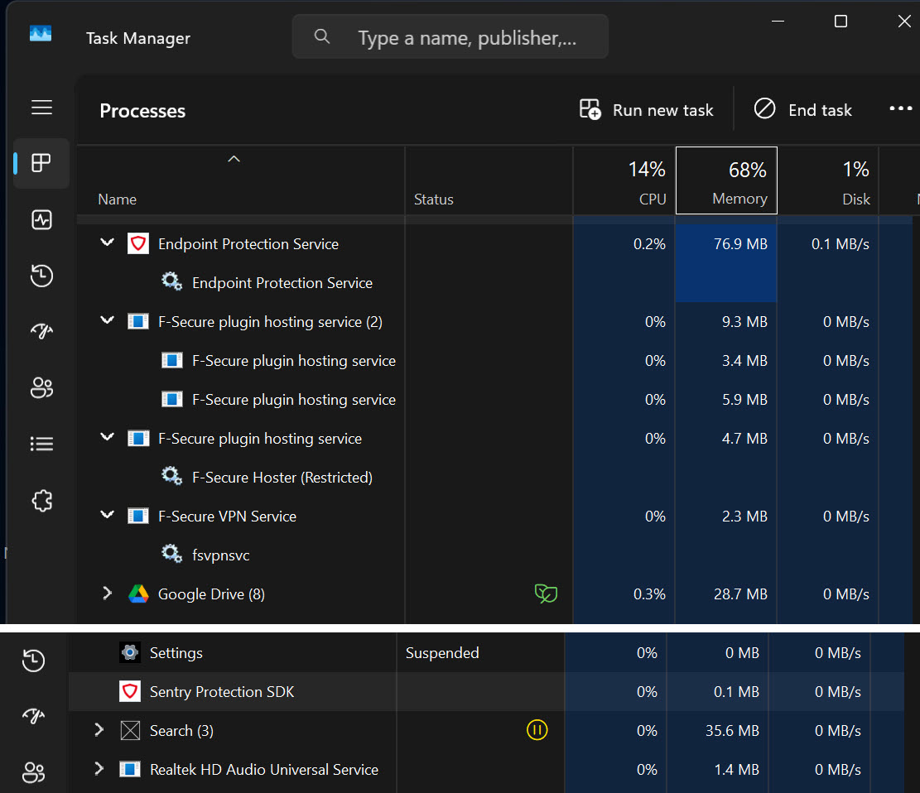The image size is (920, 793).
Task: Expand the Realtek HD Audio Universal Service
Action: [x=99, y=769]
